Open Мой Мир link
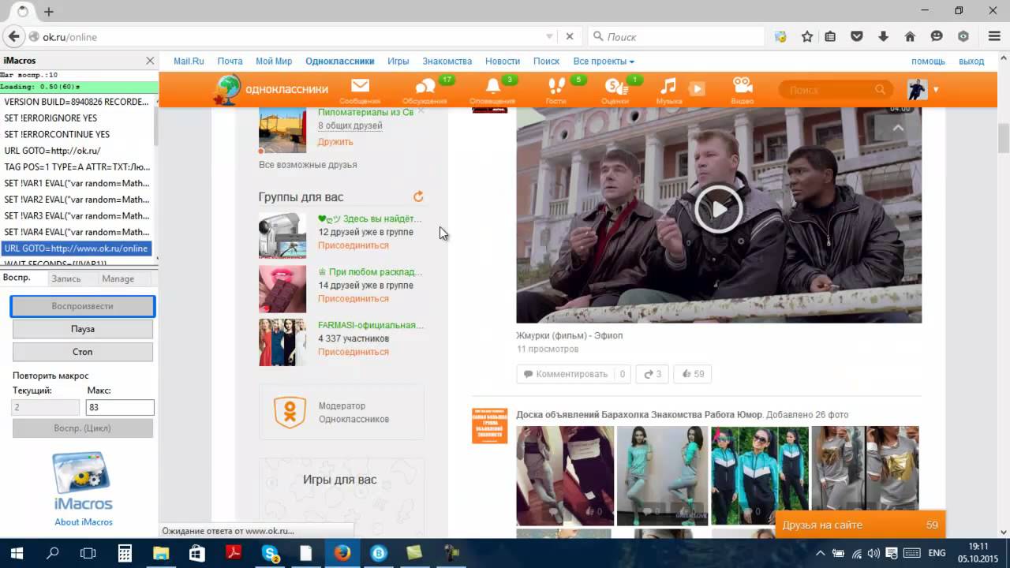 click(274, 61)
